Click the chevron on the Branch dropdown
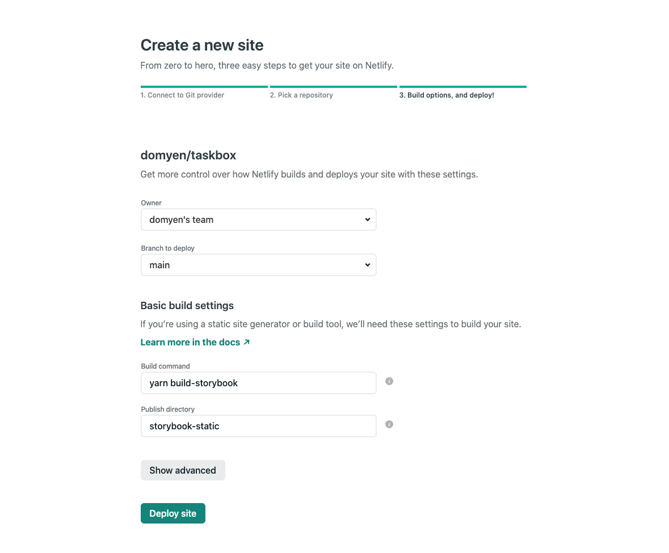This screenshot has height=553, width=669. [367, 265]
